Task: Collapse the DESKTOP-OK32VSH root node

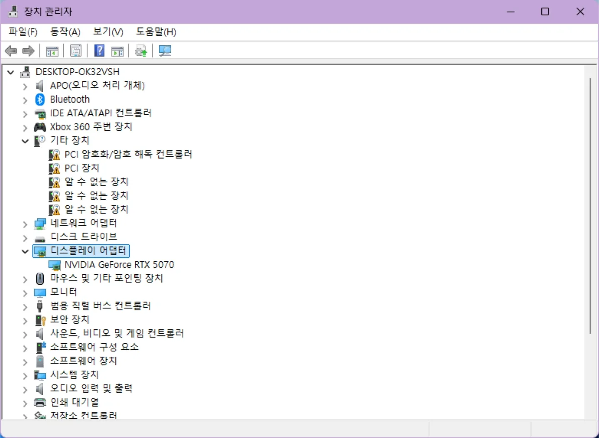Action: 11,72
